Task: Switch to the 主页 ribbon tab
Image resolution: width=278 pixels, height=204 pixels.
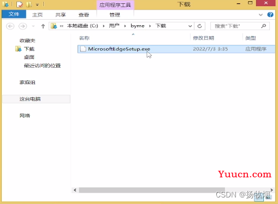Action: pos(37,15)
